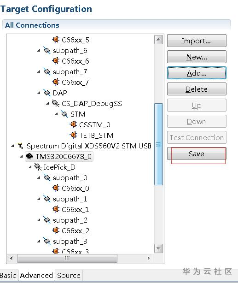The height and width of the screenshot is (283, 238).
Task: Select the CSSTM_0 device icon
Action: click(73, 124)
